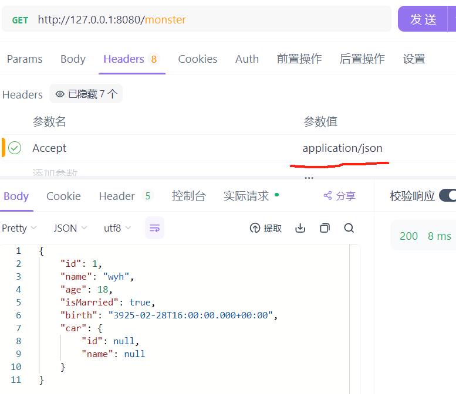The height and width of the screenshot is (394, 456).
Task: Click the download response icon
Action: pos(300,228)
